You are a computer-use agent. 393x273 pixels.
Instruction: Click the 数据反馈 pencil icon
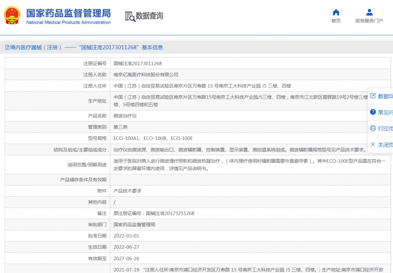click(373, 96)
